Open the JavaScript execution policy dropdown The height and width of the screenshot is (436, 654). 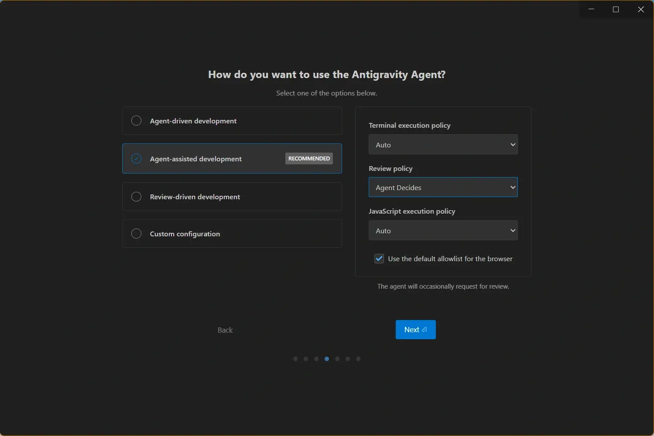[442, 230]
